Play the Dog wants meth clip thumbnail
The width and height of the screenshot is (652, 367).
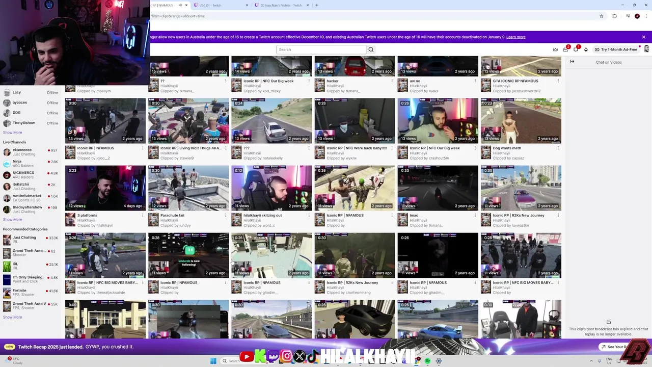521,121
